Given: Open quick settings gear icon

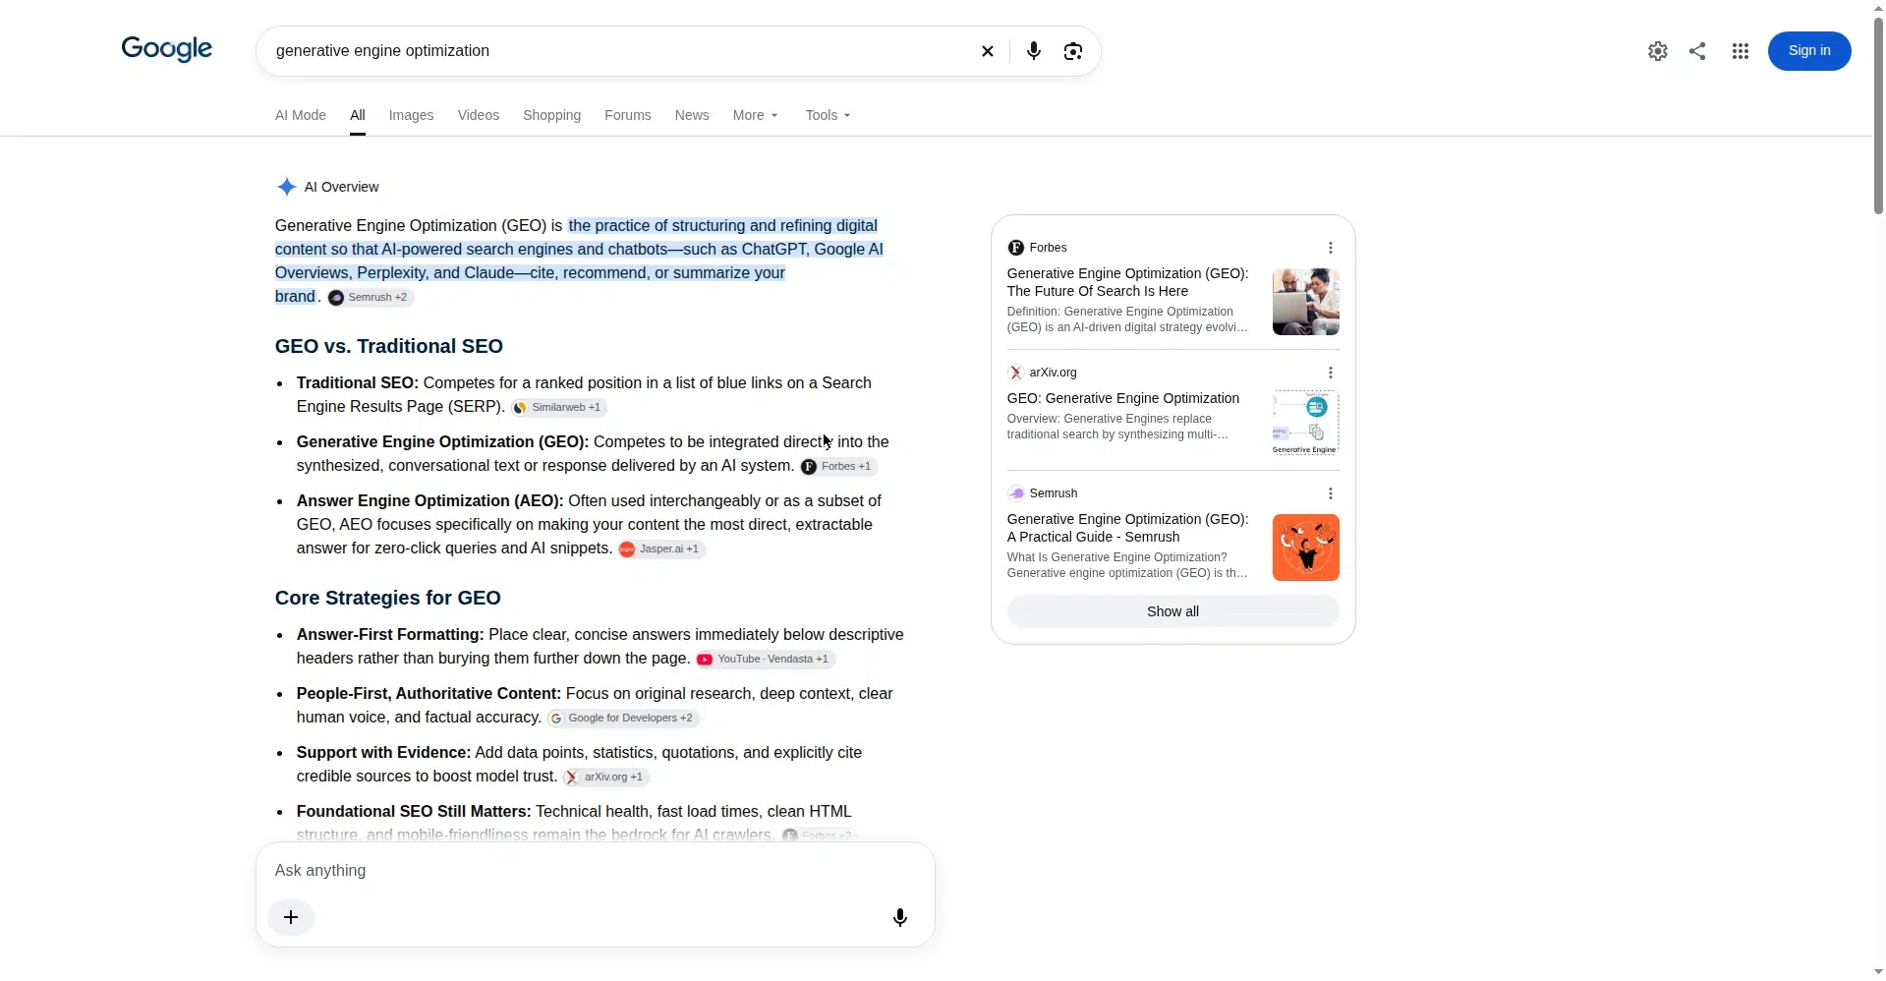Looking at the screenshot, I should (1658, 51).
